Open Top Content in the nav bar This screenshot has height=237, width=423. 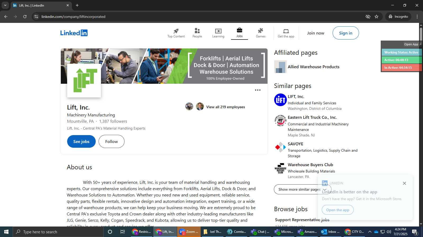pos(176,33)
